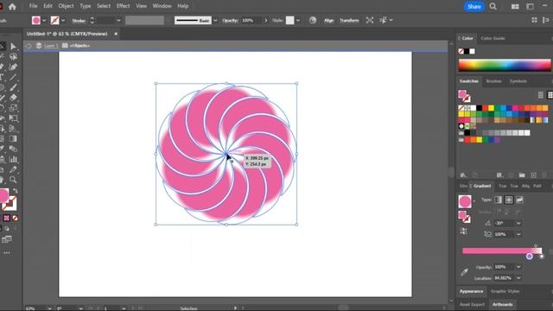Open the Effect menu

click(x=123, y=6)
